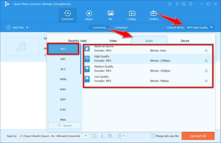Select AIFF in the format list

point(63,99)
